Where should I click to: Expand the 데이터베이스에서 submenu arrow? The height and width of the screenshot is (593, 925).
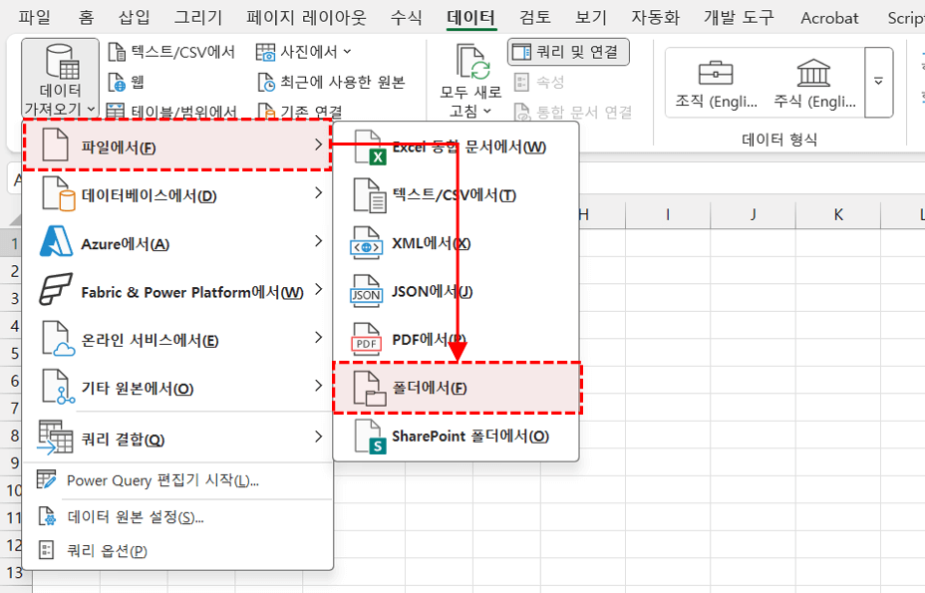pyautogui.click(x=317, y=193)
